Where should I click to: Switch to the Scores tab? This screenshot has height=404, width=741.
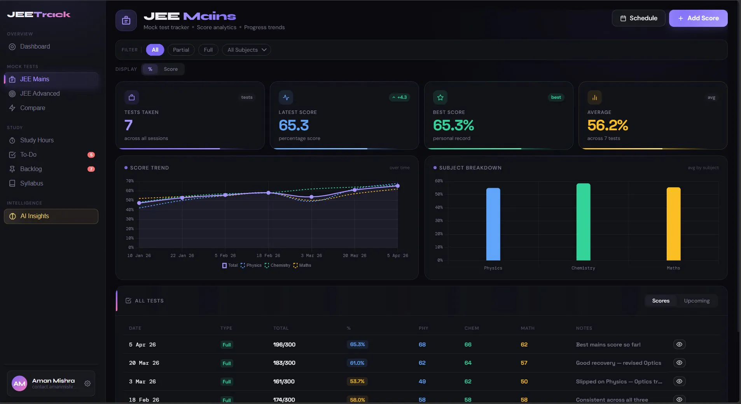[661, 301]
